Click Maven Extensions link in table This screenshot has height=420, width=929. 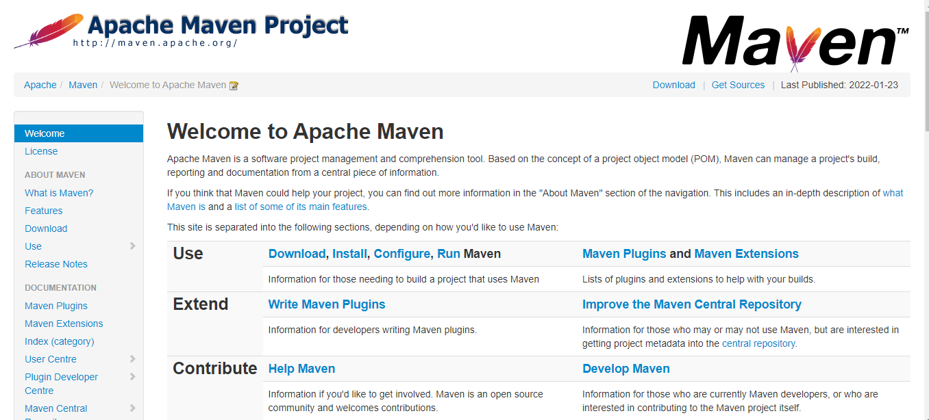pyautogui.click(x=747, y=254)
